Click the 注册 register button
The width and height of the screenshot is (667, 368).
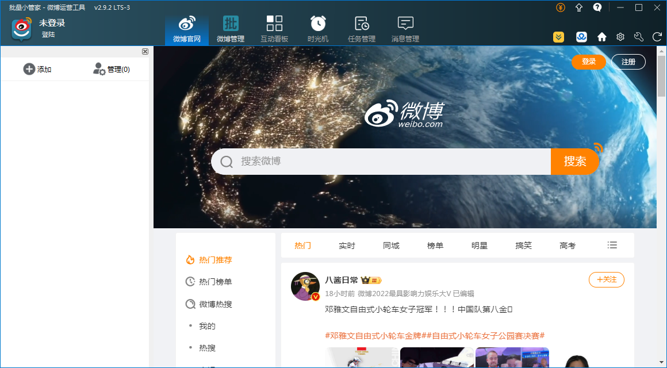(x=628, y=62)
